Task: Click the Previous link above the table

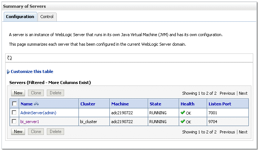Action: coord(227,93)
